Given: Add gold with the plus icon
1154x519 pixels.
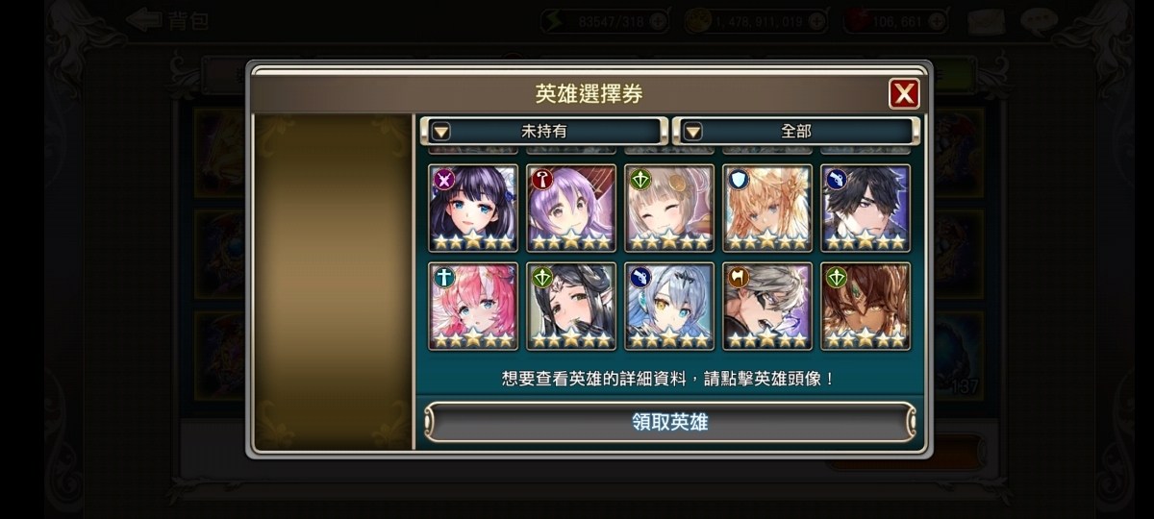Looking at the screenshot, I should (x=815, y=19).
